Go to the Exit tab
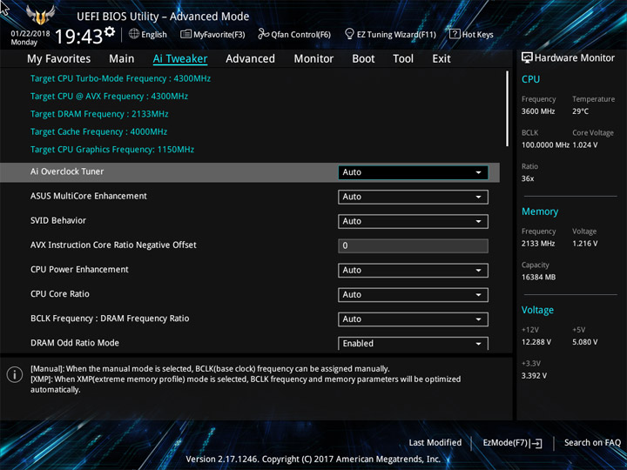The width and height of the screenshot is (627, 470). (442, 59)
